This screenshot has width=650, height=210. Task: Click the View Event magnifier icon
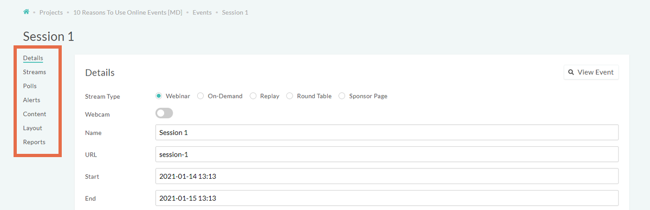pyautogui.click(x=571, y=72)
